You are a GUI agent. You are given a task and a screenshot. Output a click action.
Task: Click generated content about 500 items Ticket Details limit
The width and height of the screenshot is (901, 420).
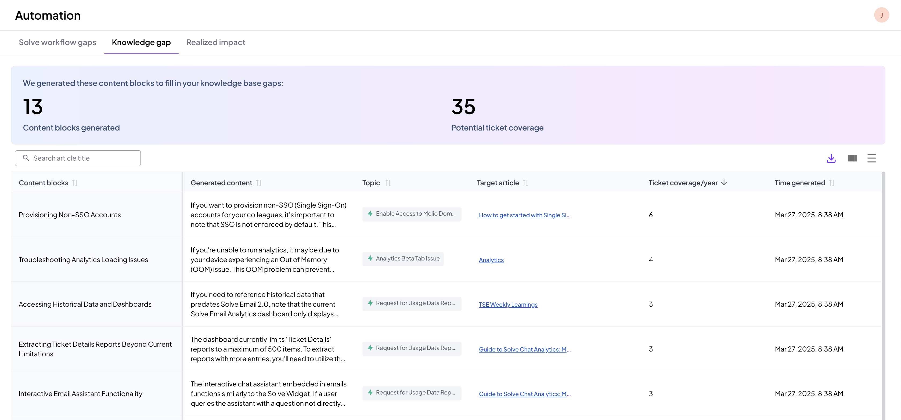click(x=268, y=349)
